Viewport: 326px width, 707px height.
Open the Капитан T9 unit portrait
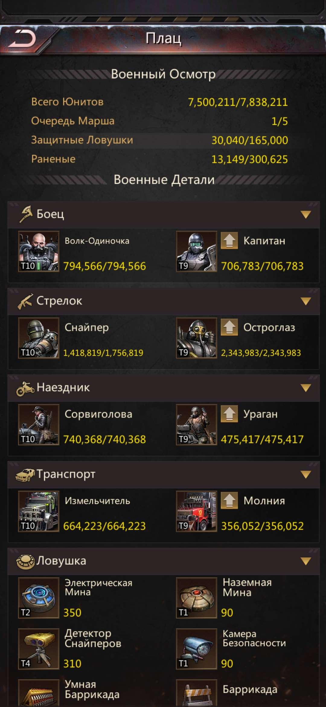(197, 251)
